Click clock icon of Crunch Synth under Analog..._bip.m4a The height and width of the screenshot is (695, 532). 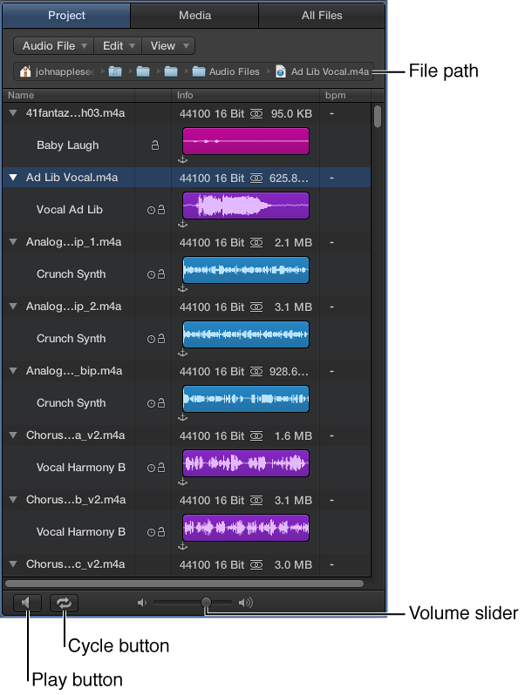(x=151, y=403)
